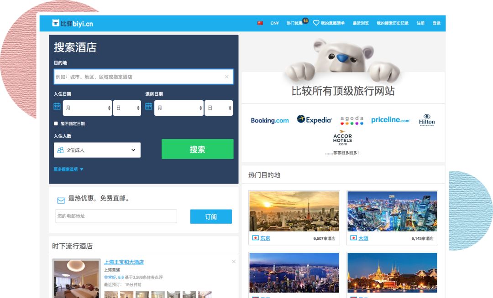493x298 pixels.
Task: Dismiss the 上海王宝和大酒店 suggestion card
Action: (x=234, y=262)
